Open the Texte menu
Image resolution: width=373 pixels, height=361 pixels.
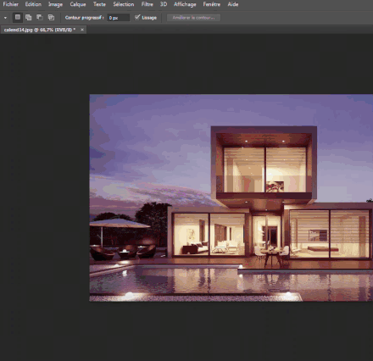(x=99, y=4)
